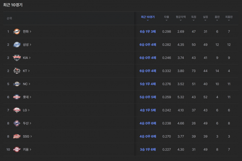The height and width of the screenshot is (161, 242).
Task: Select LG's ERA value 4.10
Action: coord(181,110)
